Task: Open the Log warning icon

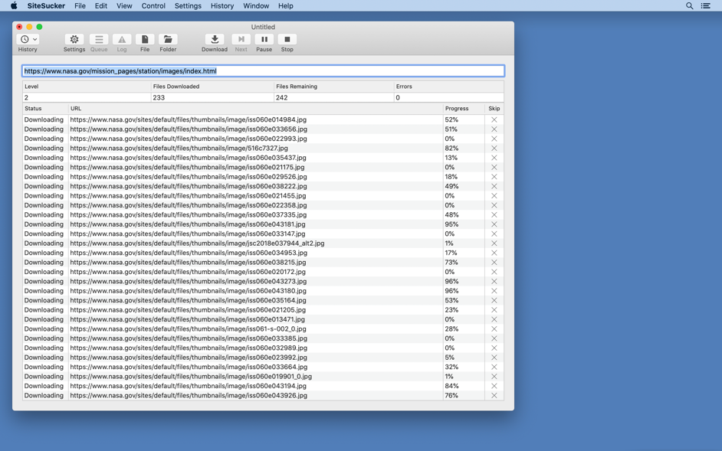Action: 122,40
